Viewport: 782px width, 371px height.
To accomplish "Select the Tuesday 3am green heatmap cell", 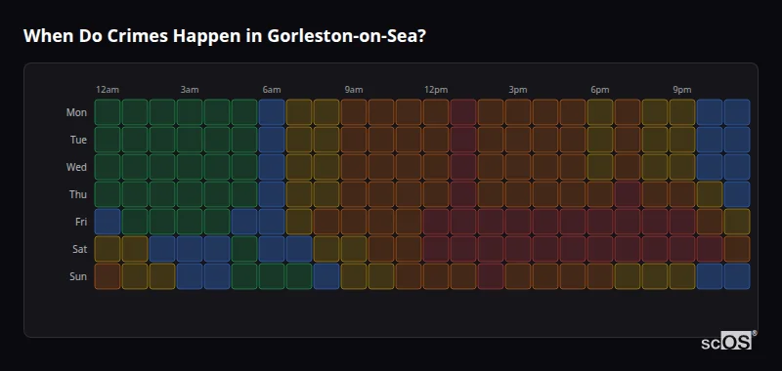I will 190,140.
